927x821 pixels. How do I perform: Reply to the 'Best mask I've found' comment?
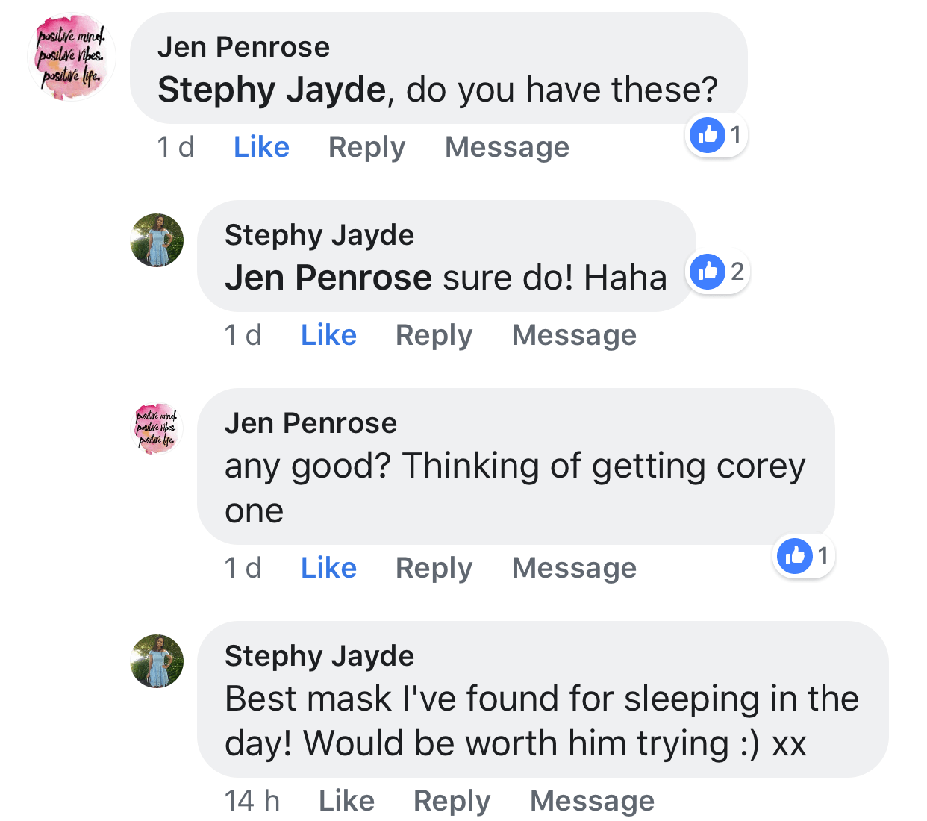(x=452, y=801)
